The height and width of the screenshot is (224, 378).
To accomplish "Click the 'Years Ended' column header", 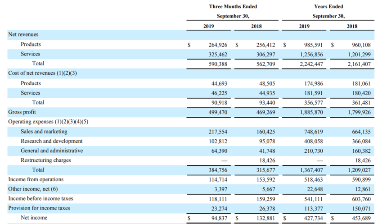I will (x=328, y=7).
